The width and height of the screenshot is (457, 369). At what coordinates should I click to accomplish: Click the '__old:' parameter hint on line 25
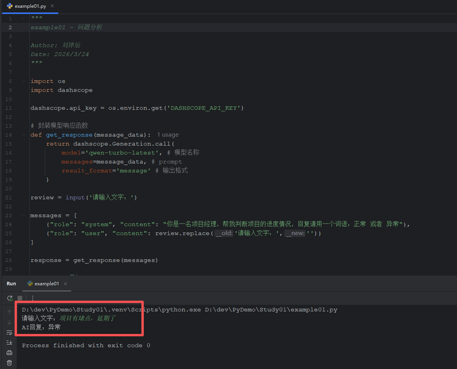click(224, 233)
